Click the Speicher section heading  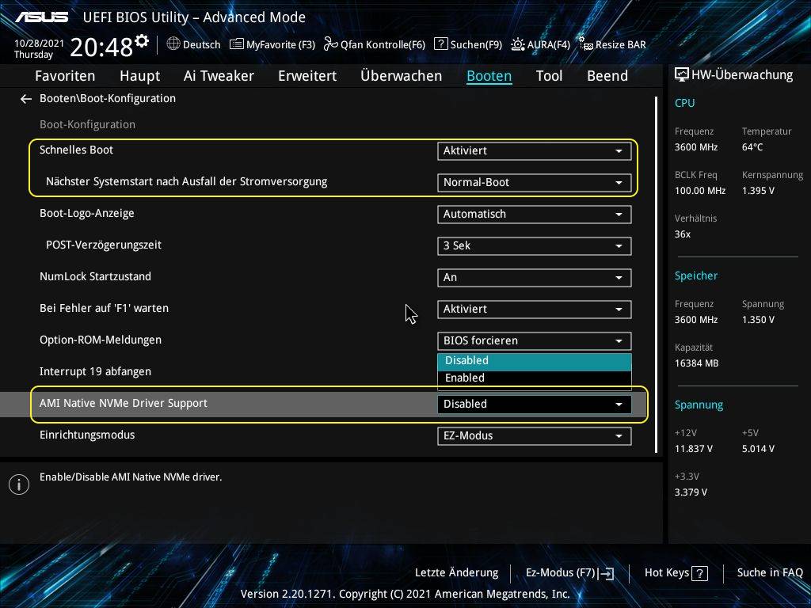click(x=696, y=276)
